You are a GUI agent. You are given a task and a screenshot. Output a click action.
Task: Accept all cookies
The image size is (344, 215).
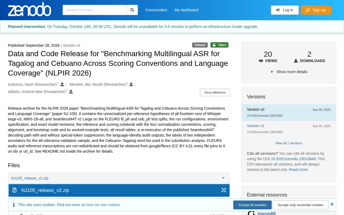[252, 205]
